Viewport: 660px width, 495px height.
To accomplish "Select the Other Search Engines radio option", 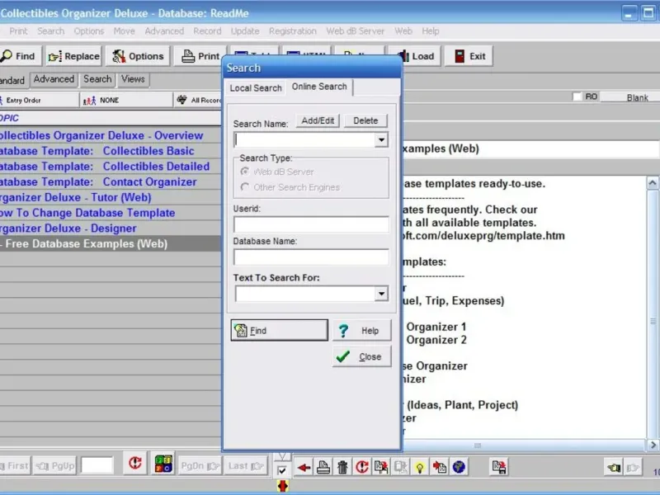I will 244,187.
